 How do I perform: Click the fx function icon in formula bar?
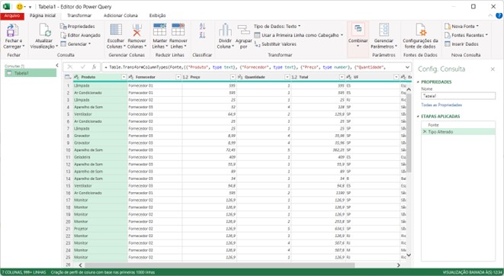pos(95,67)
